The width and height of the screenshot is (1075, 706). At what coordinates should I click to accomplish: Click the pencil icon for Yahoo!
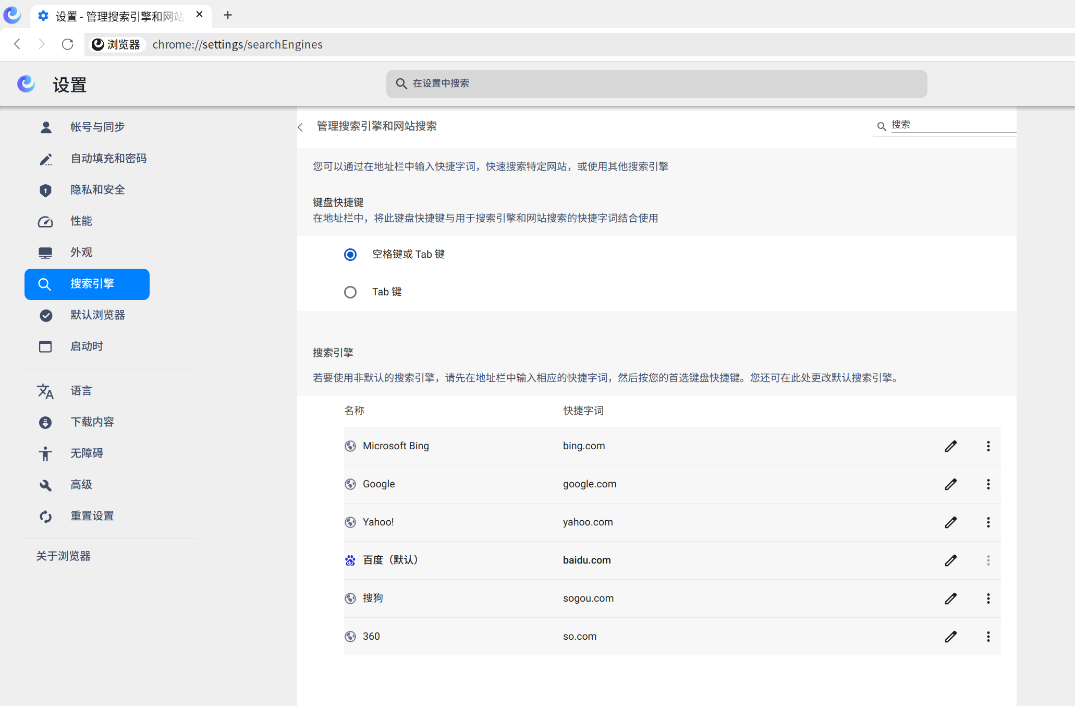pos(950,522)
